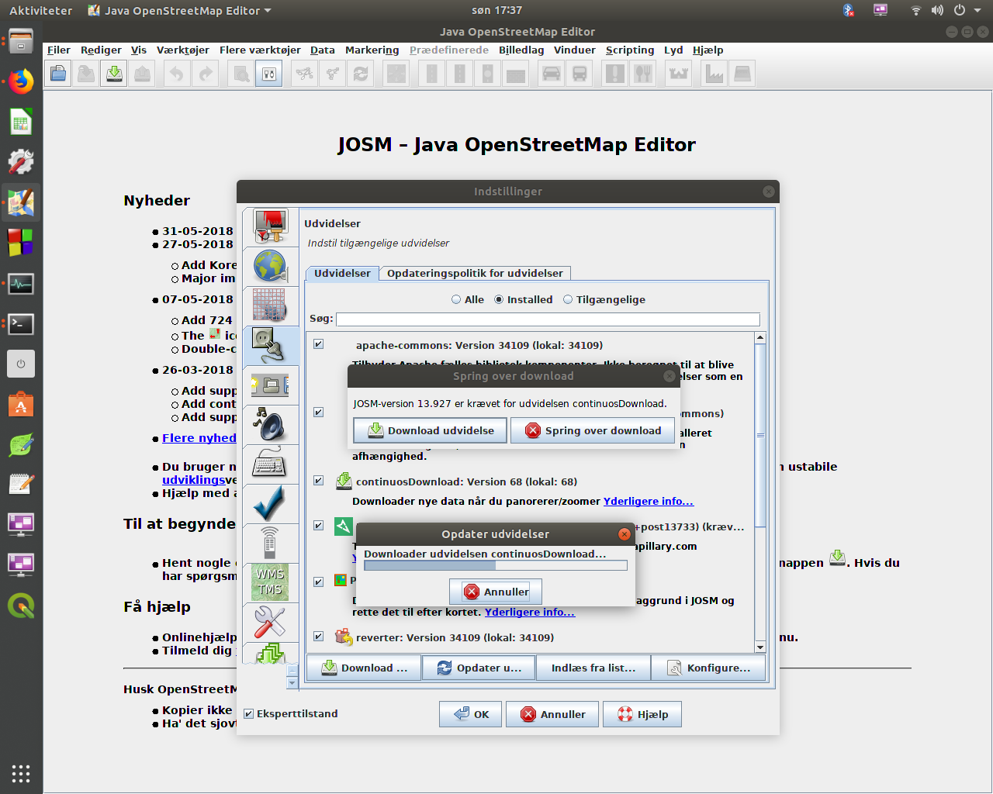Open data validator settings with checkmark icon
The height and width of the screenshot is (794, 993).
click(x=271, y=504)
